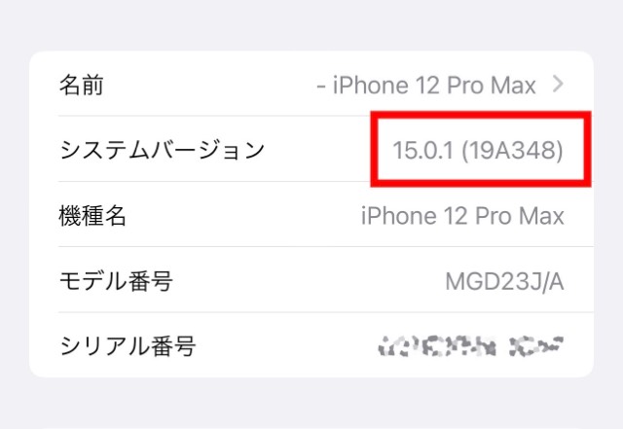Tap model number MGD23J/A to toggle
623x429 pixels.
coord(504,282)
